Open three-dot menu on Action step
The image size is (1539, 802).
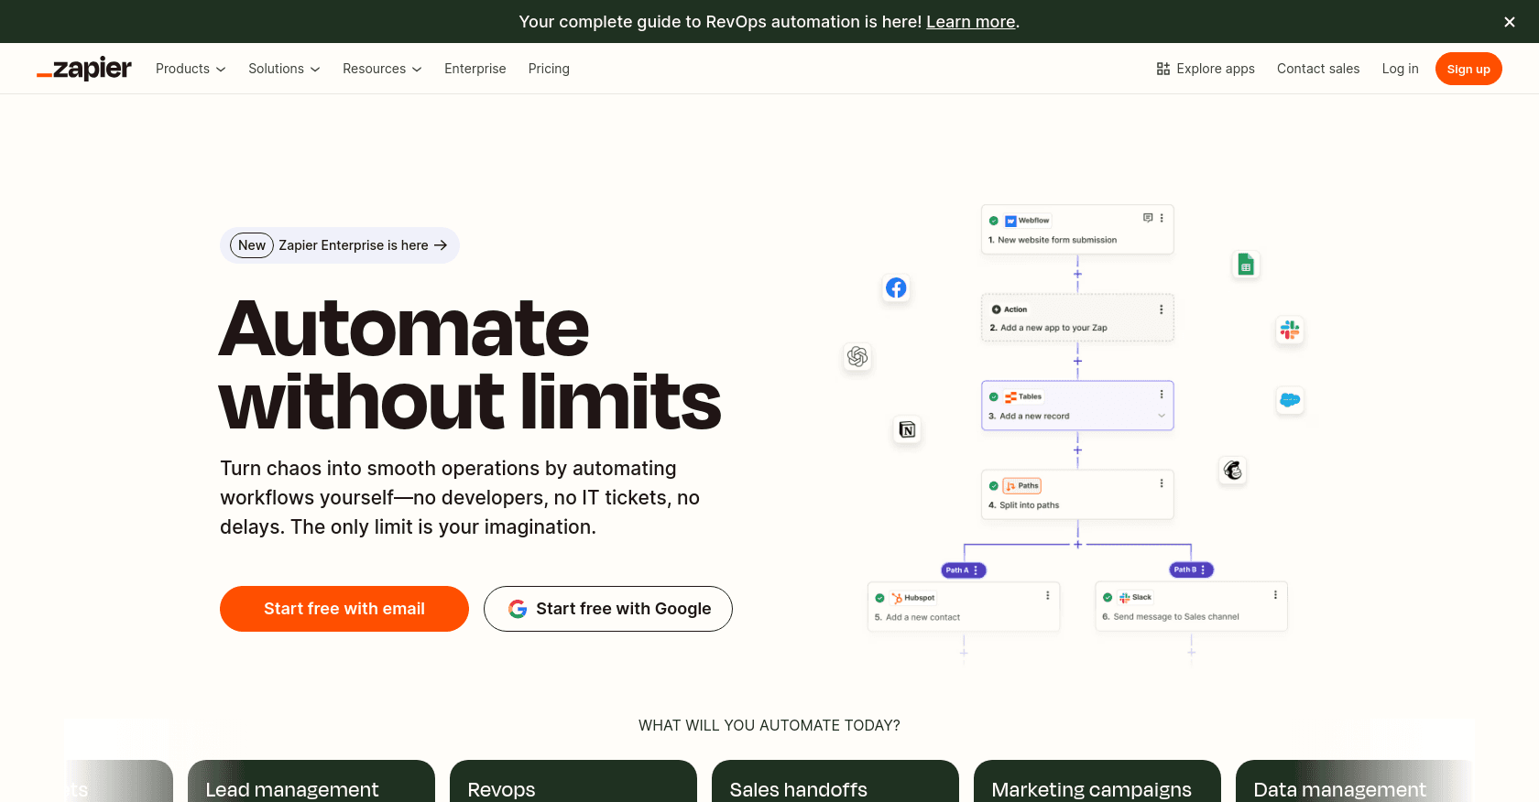tap(1162, 309)
